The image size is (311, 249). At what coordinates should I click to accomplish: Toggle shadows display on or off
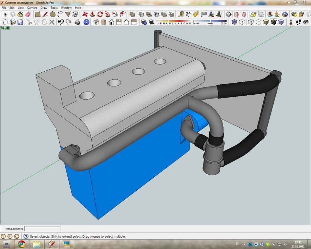click(x=151, y=22)
